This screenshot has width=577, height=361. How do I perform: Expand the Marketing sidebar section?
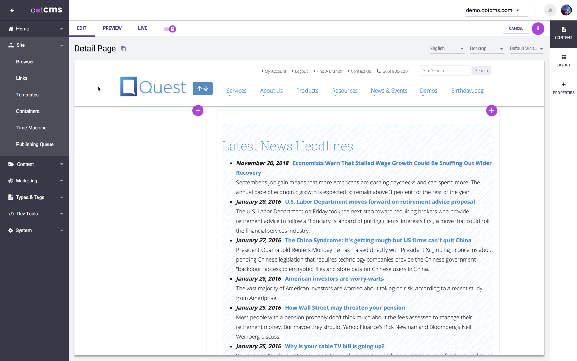[34, 181]
